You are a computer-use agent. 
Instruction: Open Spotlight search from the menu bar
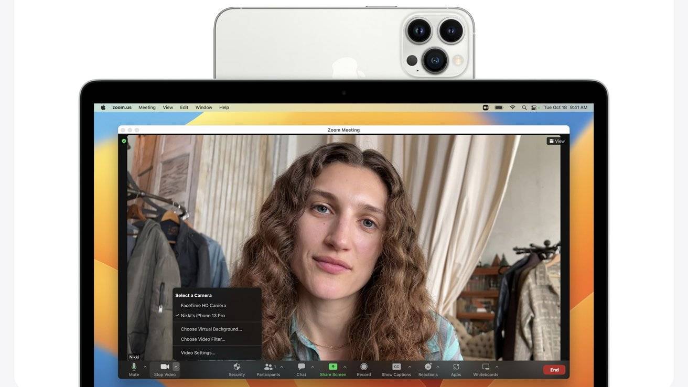524,107
